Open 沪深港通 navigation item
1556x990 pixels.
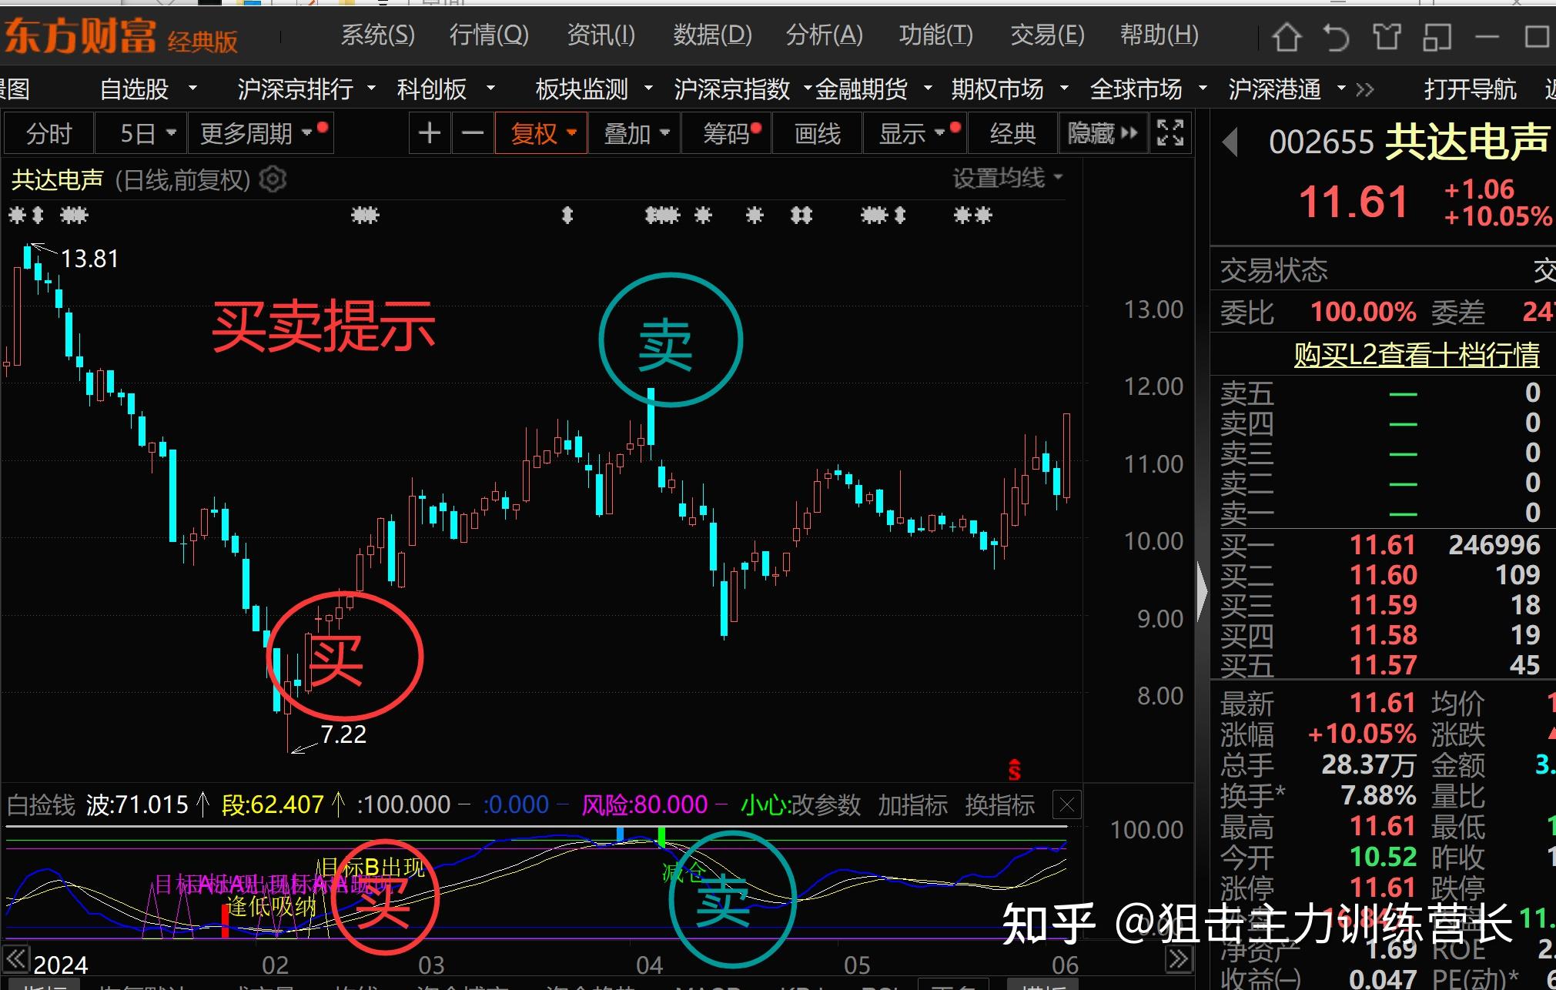[x=1275, y=89]
